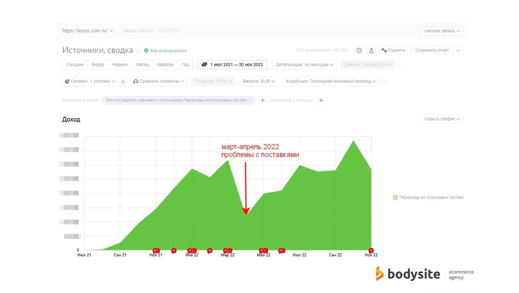Expand the arrow next to Сохранить отчет
519x293 pixels.
click(458, 50)
